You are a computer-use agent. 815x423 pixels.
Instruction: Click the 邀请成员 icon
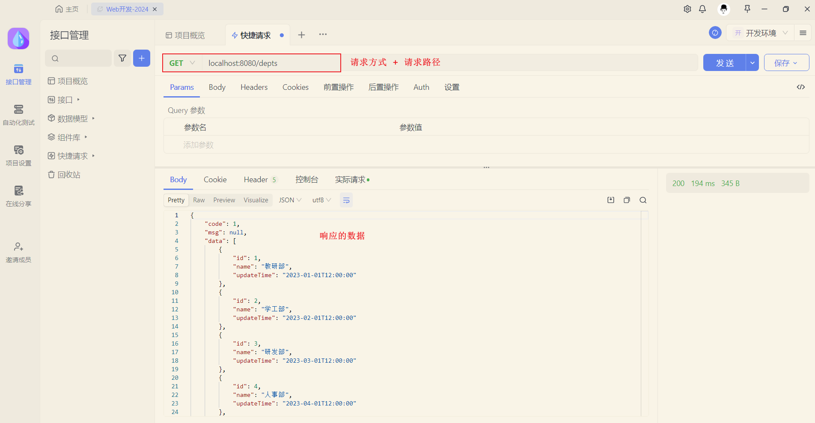[18, 251]
